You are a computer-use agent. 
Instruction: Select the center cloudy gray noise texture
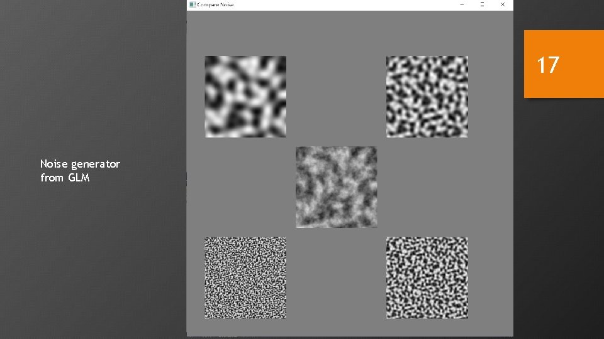click(336, 187)
